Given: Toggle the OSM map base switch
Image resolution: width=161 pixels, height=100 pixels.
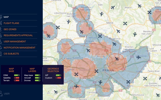Looking at the screenshot, I should point(17,75).
